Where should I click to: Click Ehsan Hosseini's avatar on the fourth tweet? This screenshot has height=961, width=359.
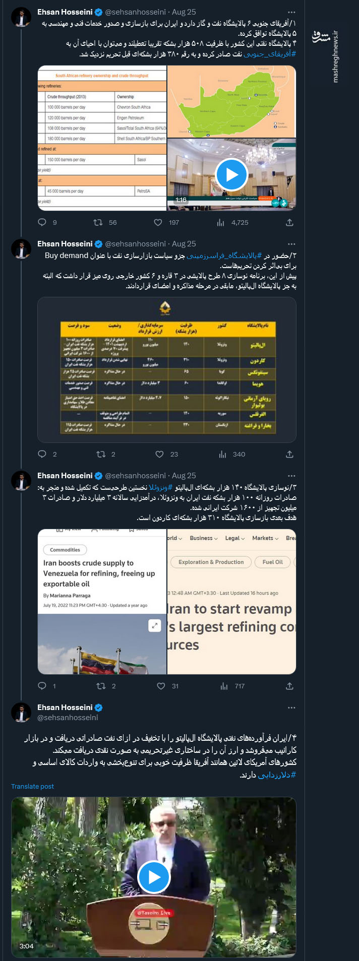click(x=21, y=713)
